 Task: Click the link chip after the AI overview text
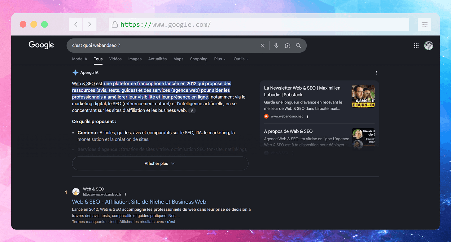point(192,110)
